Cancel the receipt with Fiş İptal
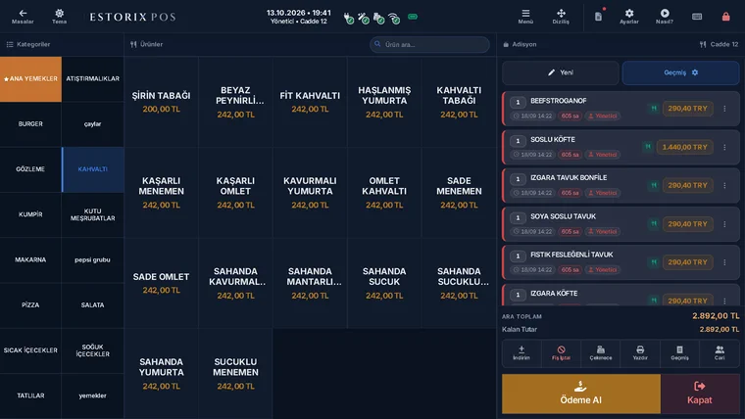This screenshot has width=745, height=419. pos(561,353)
